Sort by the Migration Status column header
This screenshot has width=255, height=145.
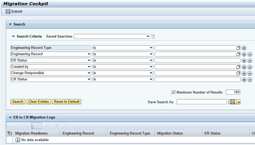pyautogui.click(x=170, y=133)
